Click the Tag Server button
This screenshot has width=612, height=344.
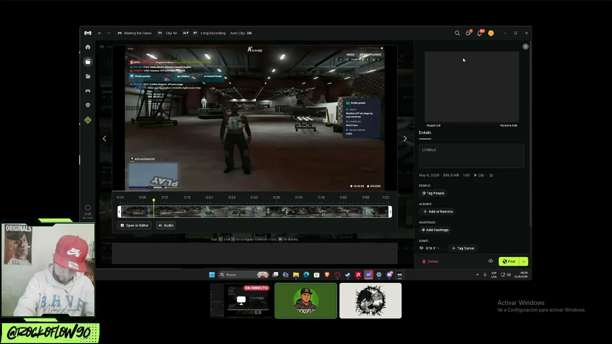pos(463,248)
